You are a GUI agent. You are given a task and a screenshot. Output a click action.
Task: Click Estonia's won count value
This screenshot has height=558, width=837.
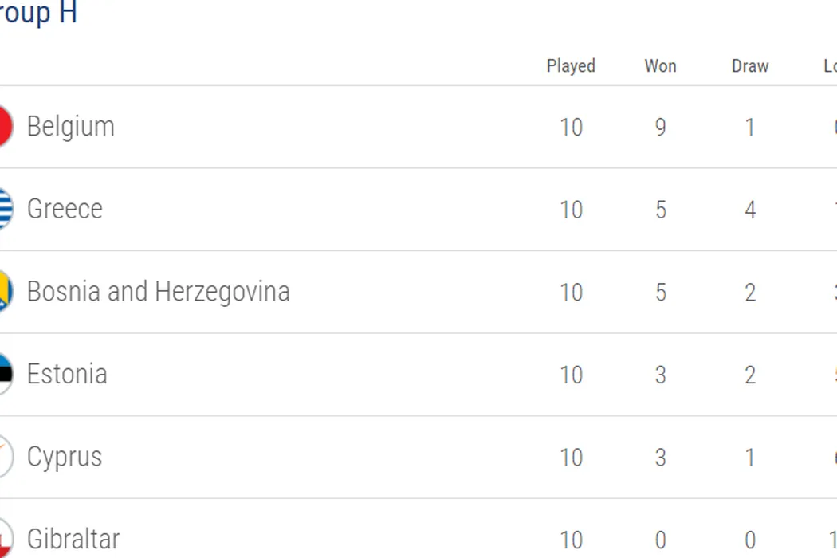(660, 375)
